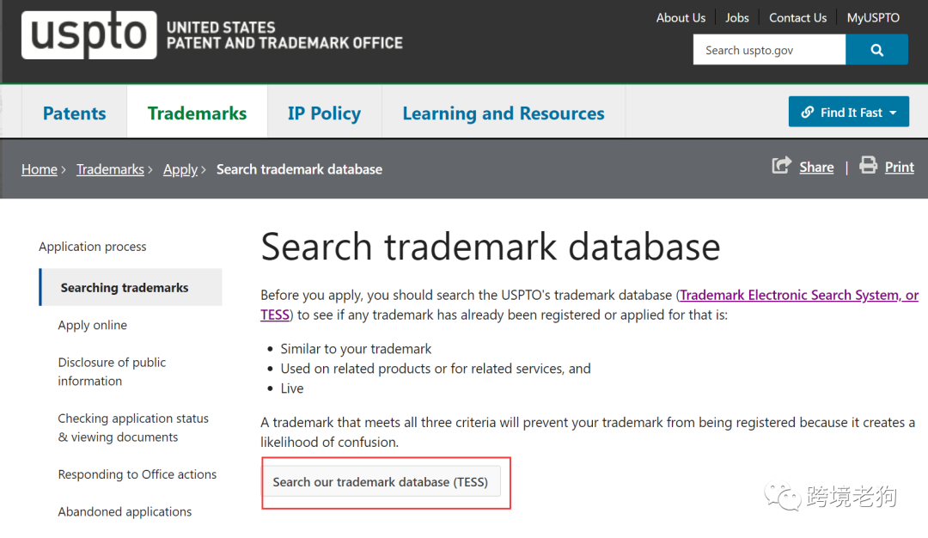Click the magnifier search button

click(x=876, y=50)
